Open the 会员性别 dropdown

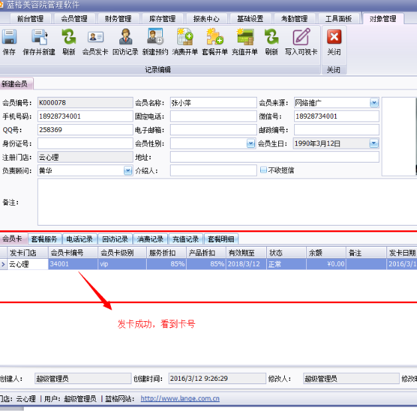(250, 143)
